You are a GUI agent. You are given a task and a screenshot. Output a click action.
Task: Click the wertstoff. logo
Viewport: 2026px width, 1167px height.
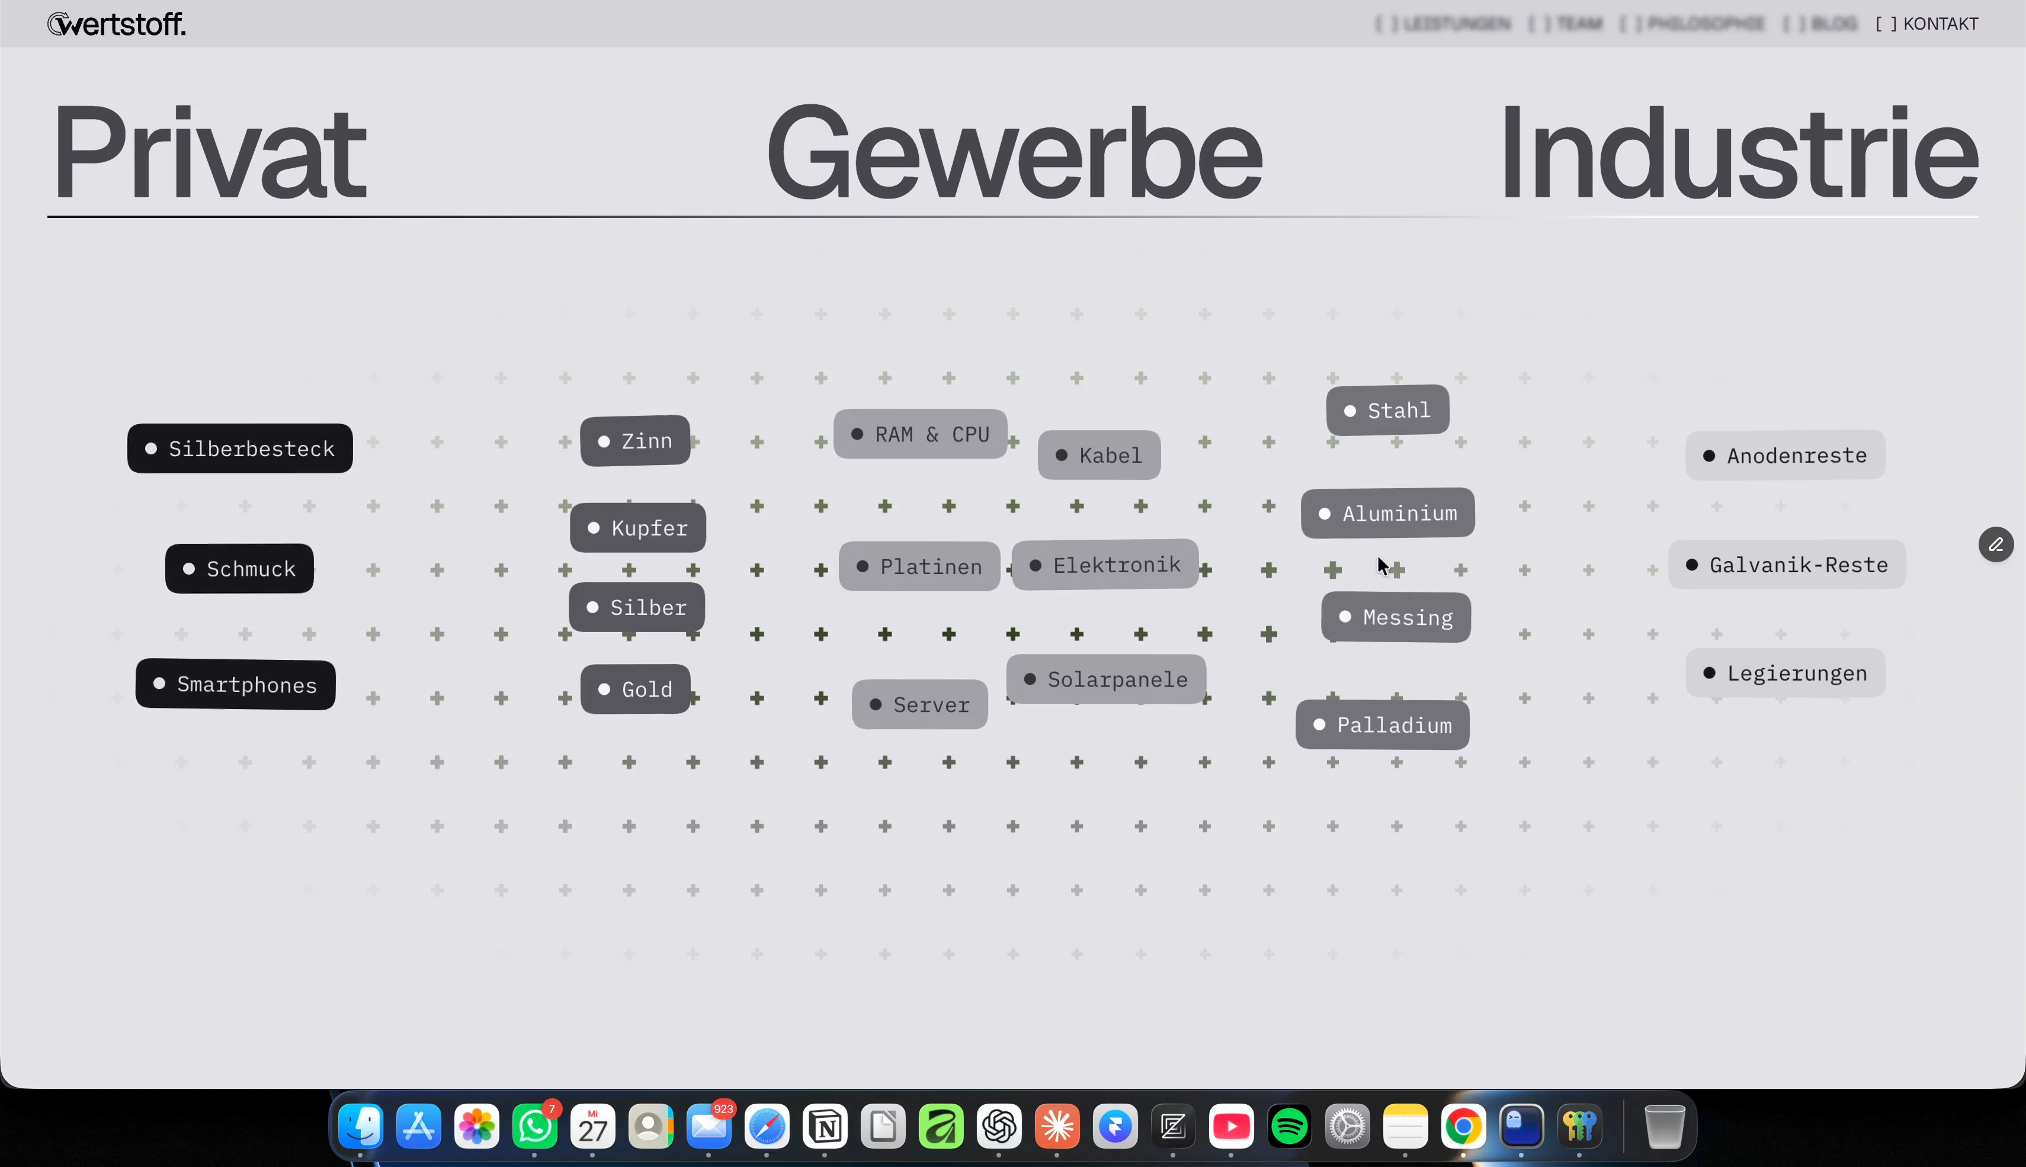pyautogui.click(x=117, y=24)
